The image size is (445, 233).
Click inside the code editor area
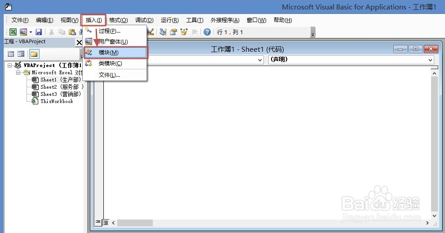(x=267, y=142)
